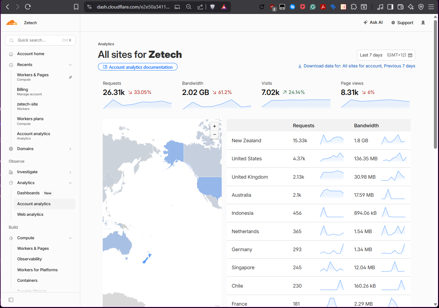This screenshot has width=439, height=308.
Task: Click the Compute diamond icon
Action: coord(11,238)
